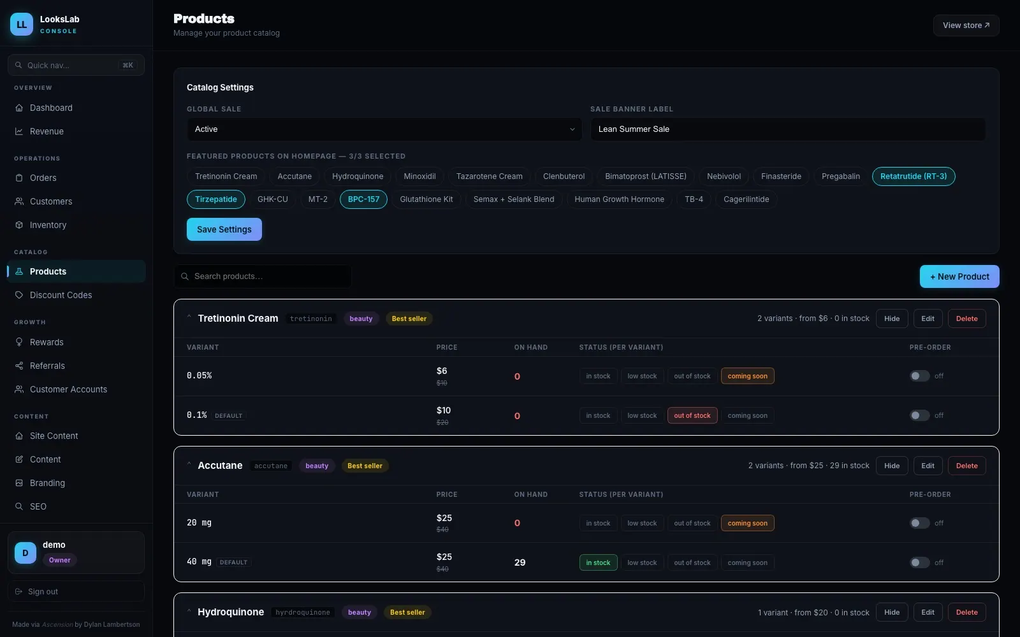Click the Customer Accounts icon

coord(19,389)
